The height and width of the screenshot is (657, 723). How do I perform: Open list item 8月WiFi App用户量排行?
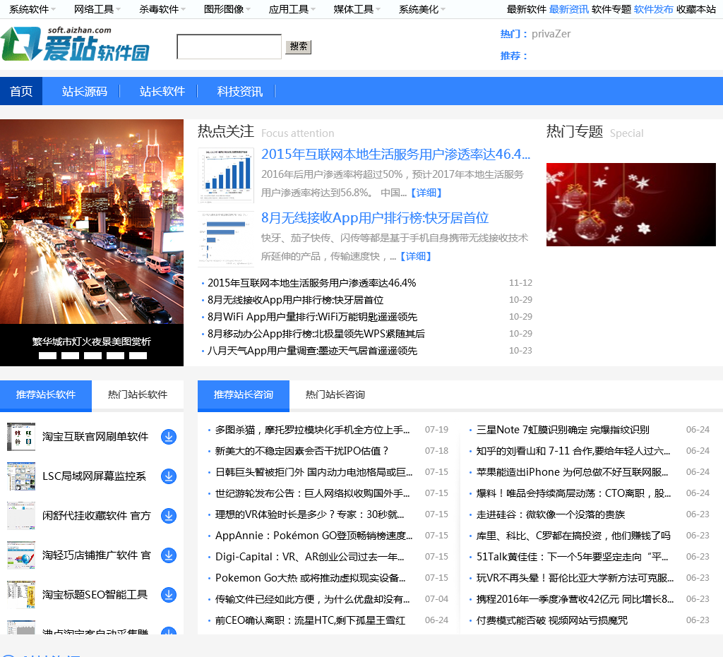coord(312,317)
